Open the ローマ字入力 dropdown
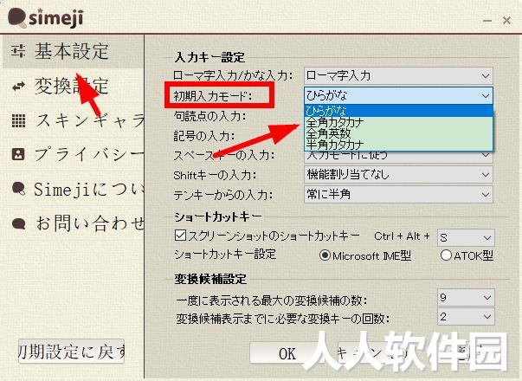Image resolution: width=522 pixels, height=381 pixels. click(x=398, y=76)
